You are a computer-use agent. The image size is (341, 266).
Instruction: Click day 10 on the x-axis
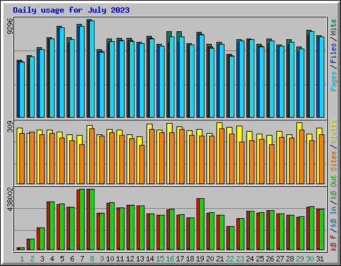tap(110, 259)
